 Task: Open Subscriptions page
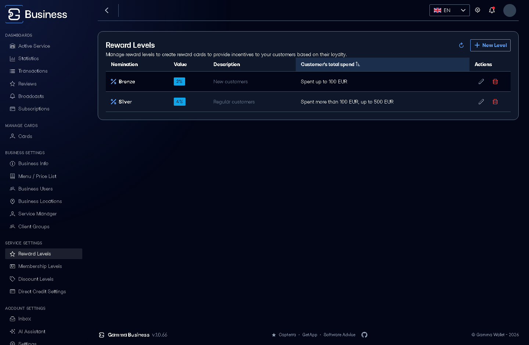coord(44,109)
